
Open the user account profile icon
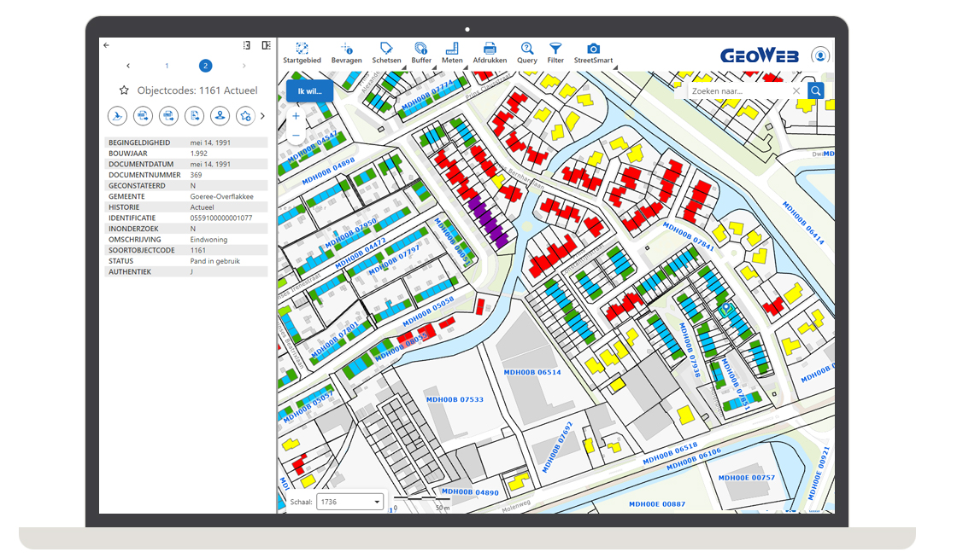tap(820, 55)
